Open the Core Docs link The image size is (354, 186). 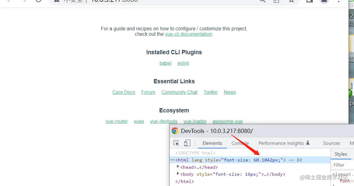click(124, 92)
